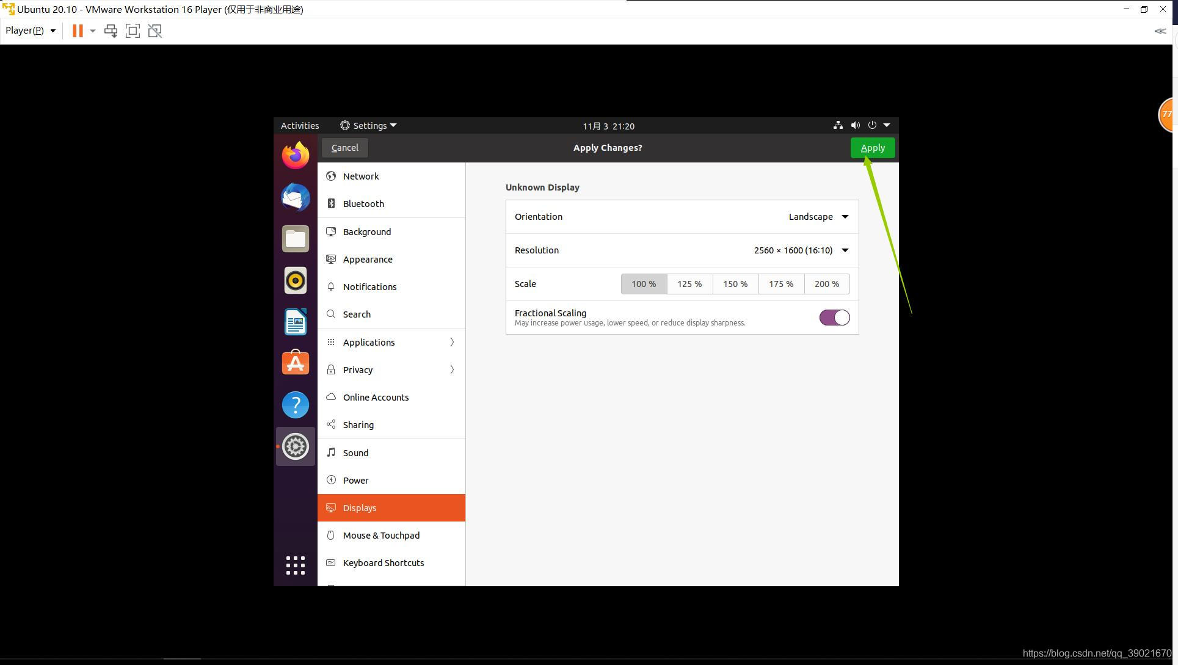Open the Player(P) menu
Screen dimensions: 1178x665
coord(31,31)
